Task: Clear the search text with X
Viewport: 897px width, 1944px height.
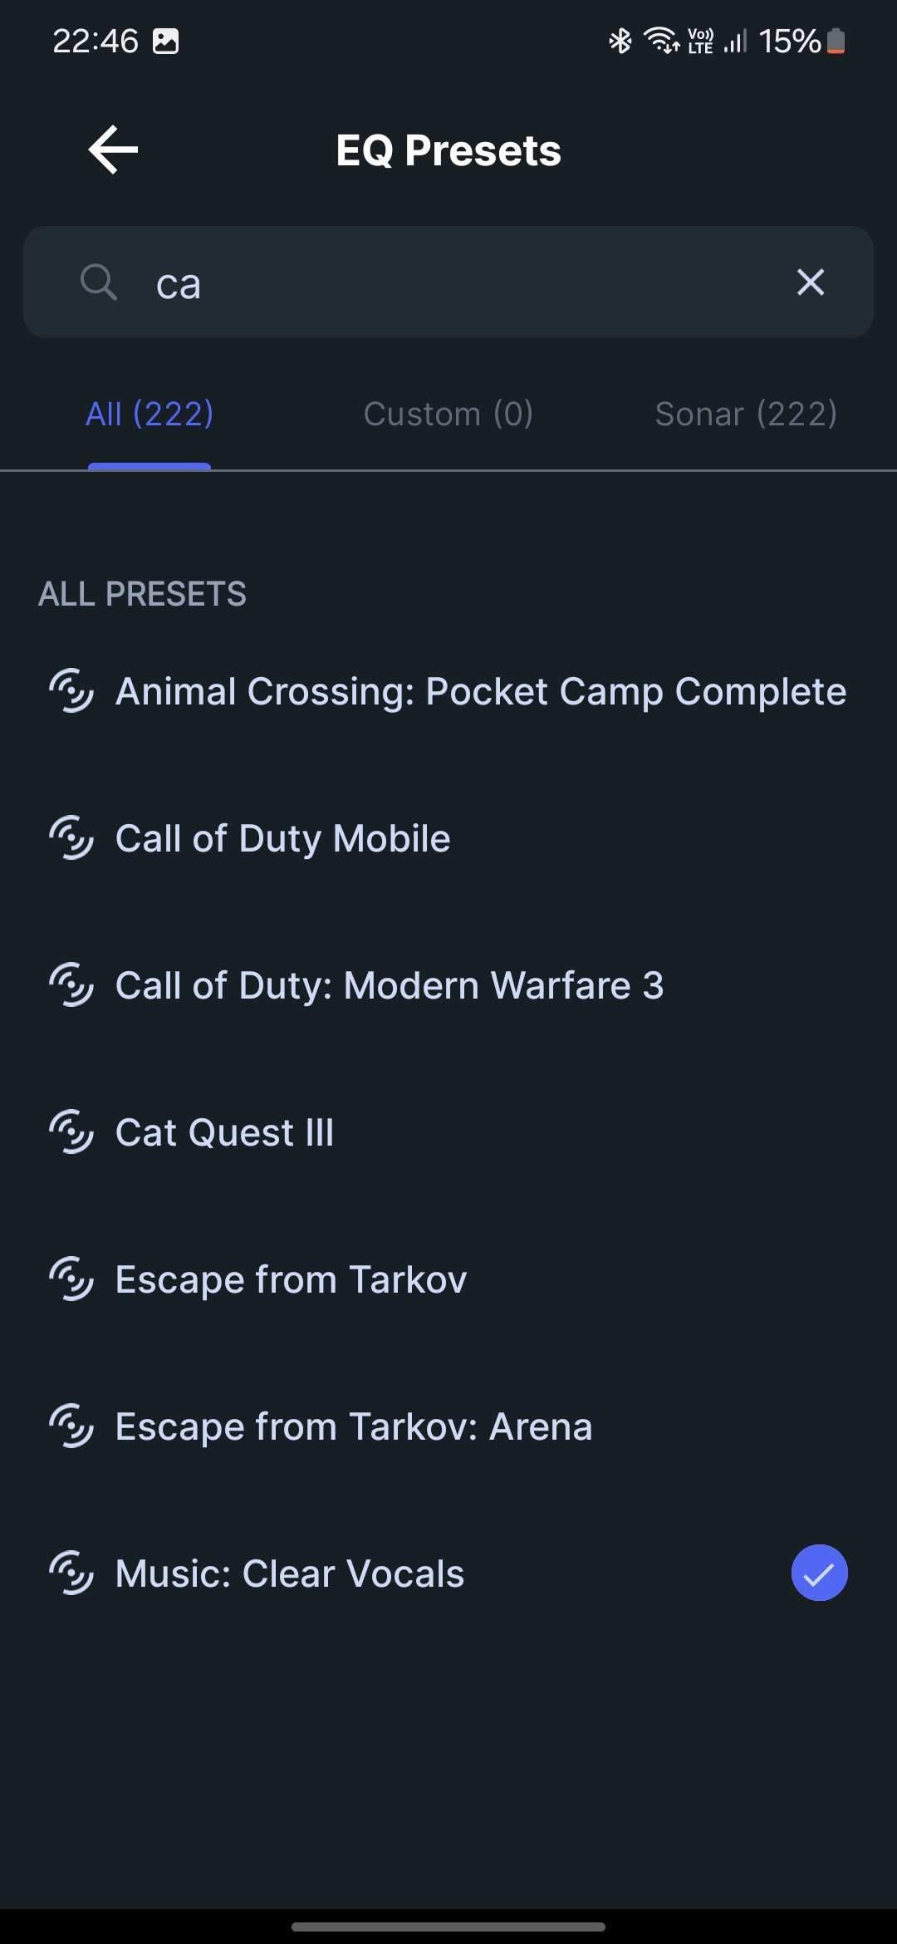Action: (811, 282)
